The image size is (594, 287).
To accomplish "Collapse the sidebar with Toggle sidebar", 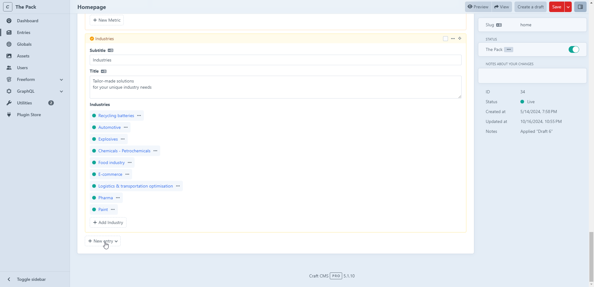I will 31,279.
